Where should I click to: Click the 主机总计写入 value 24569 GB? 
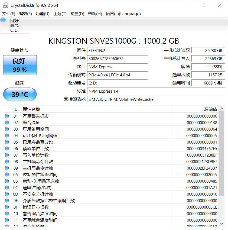point(208,59)
